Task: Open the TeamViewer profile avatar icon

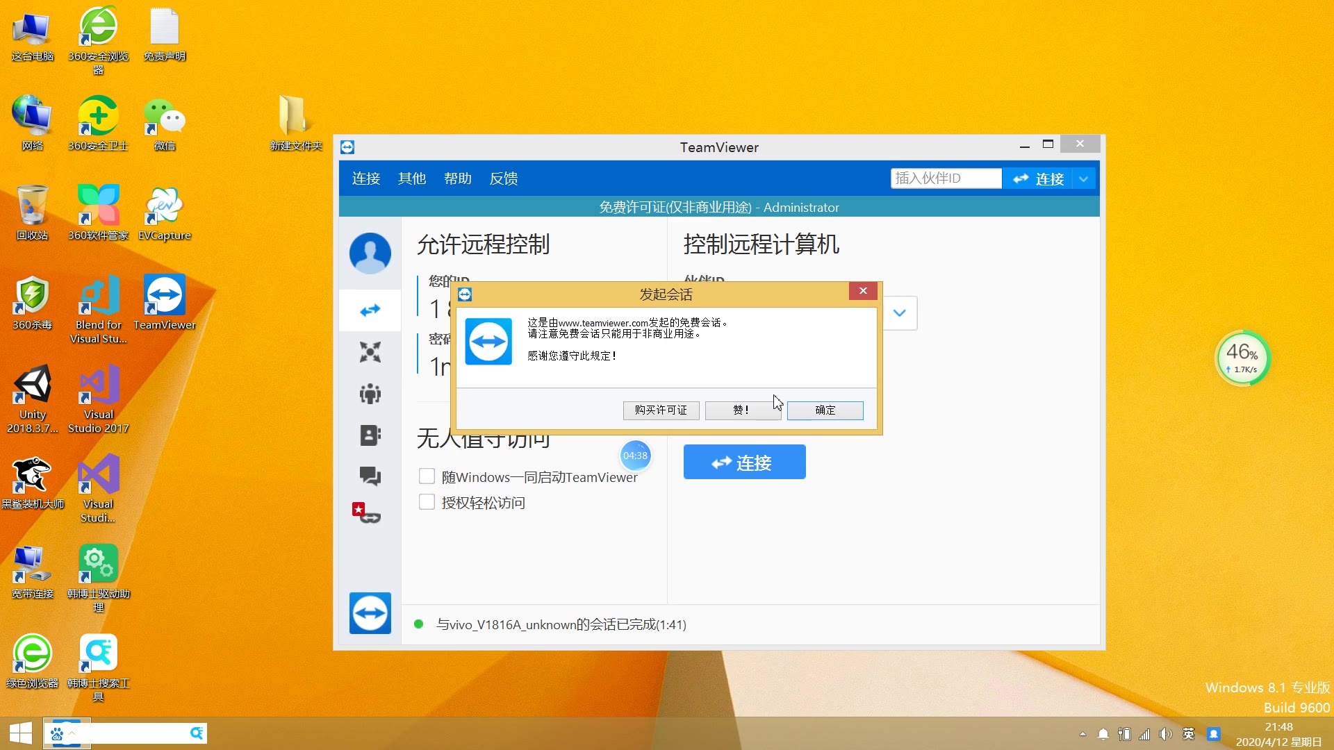Action: point(370,253)
